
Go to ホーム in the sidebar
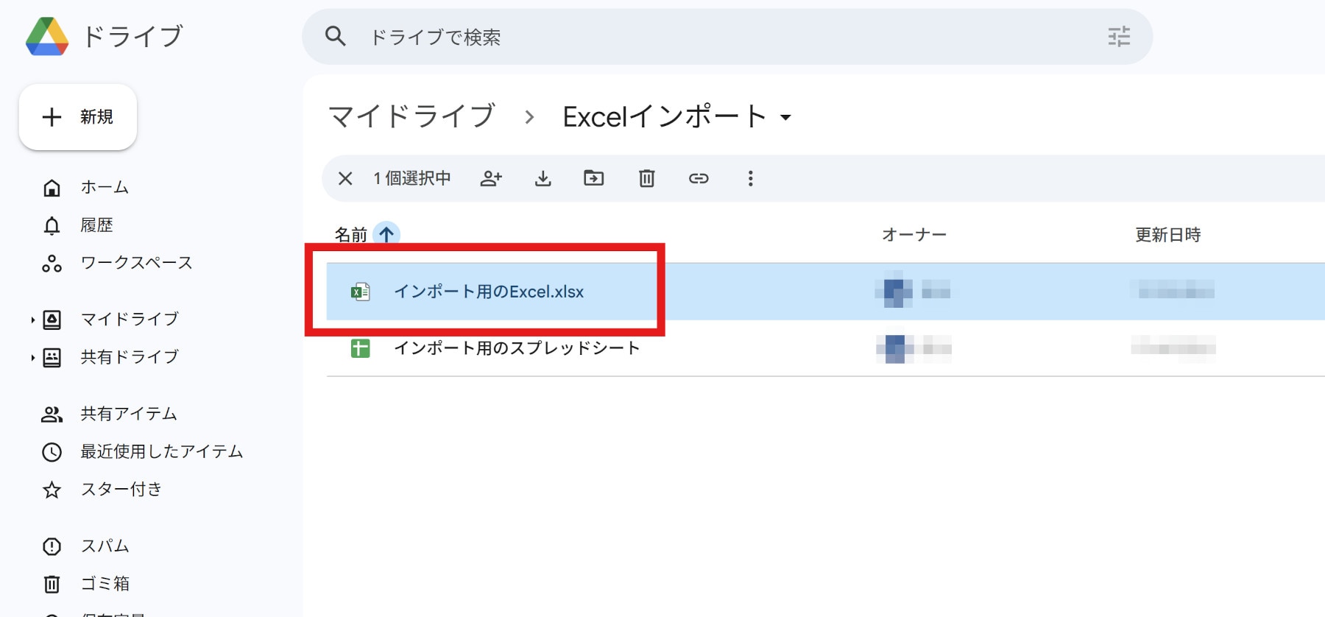tap(104, 188)
